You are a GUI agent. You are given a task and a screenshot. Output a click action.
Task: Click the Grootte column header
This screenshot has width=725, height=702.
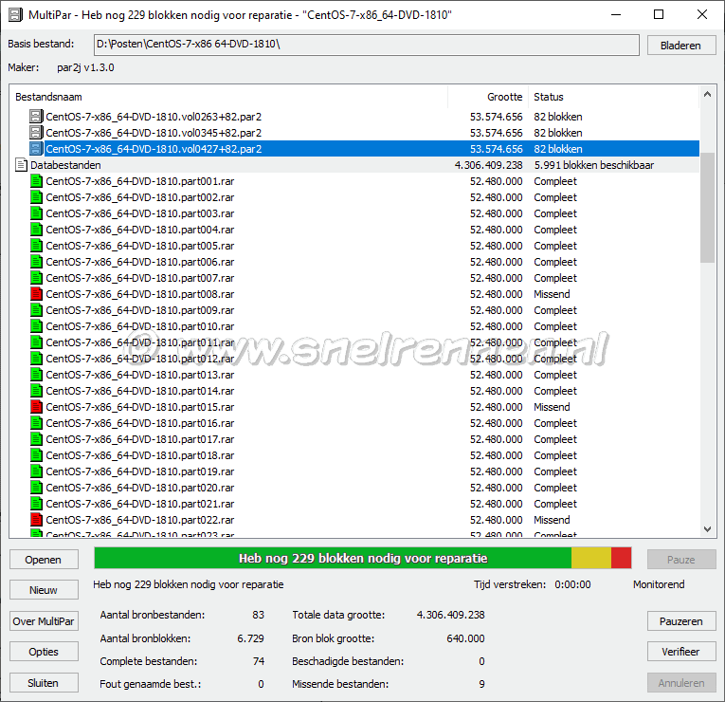[488, 97]
